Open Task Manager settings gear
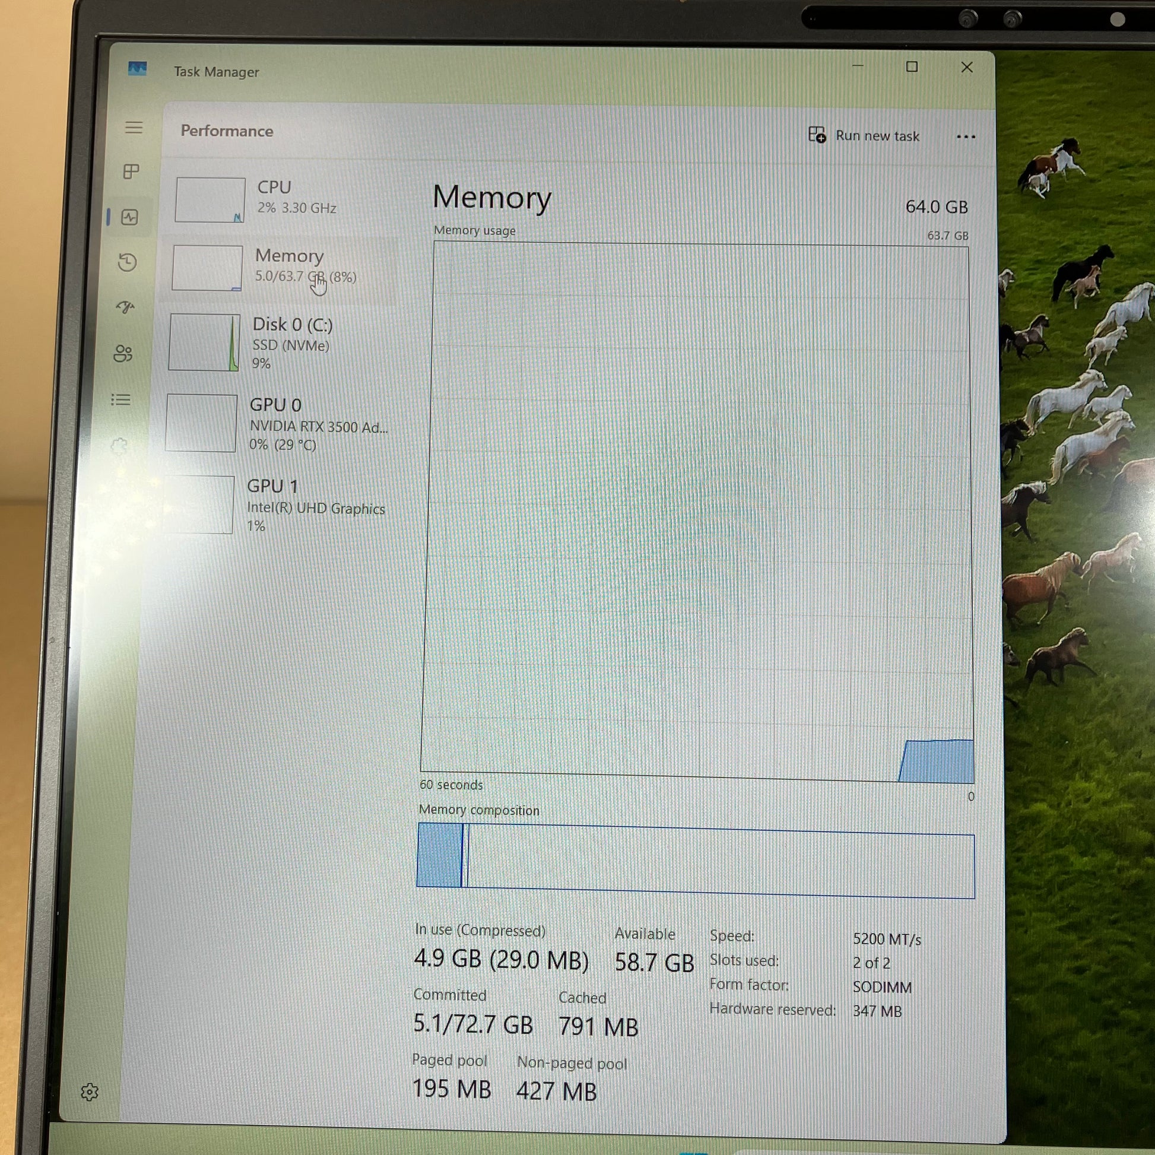Viewport: 1155px width, 1155px height. coord(90,1091)
